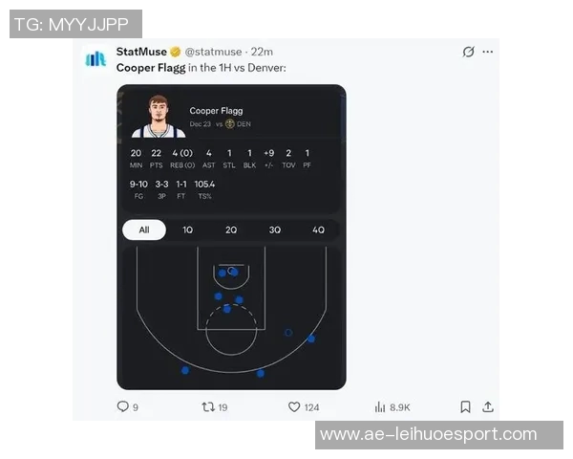Screen dimensions: 573x459
Task: Open the StatMuse profile avatar logo
Action: pyautogui.click(x=95, y=58)
